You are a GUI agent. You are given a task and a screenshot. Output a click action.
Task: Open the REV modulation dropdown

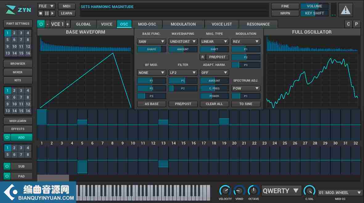pyautogui.click(x=246, y=42)
